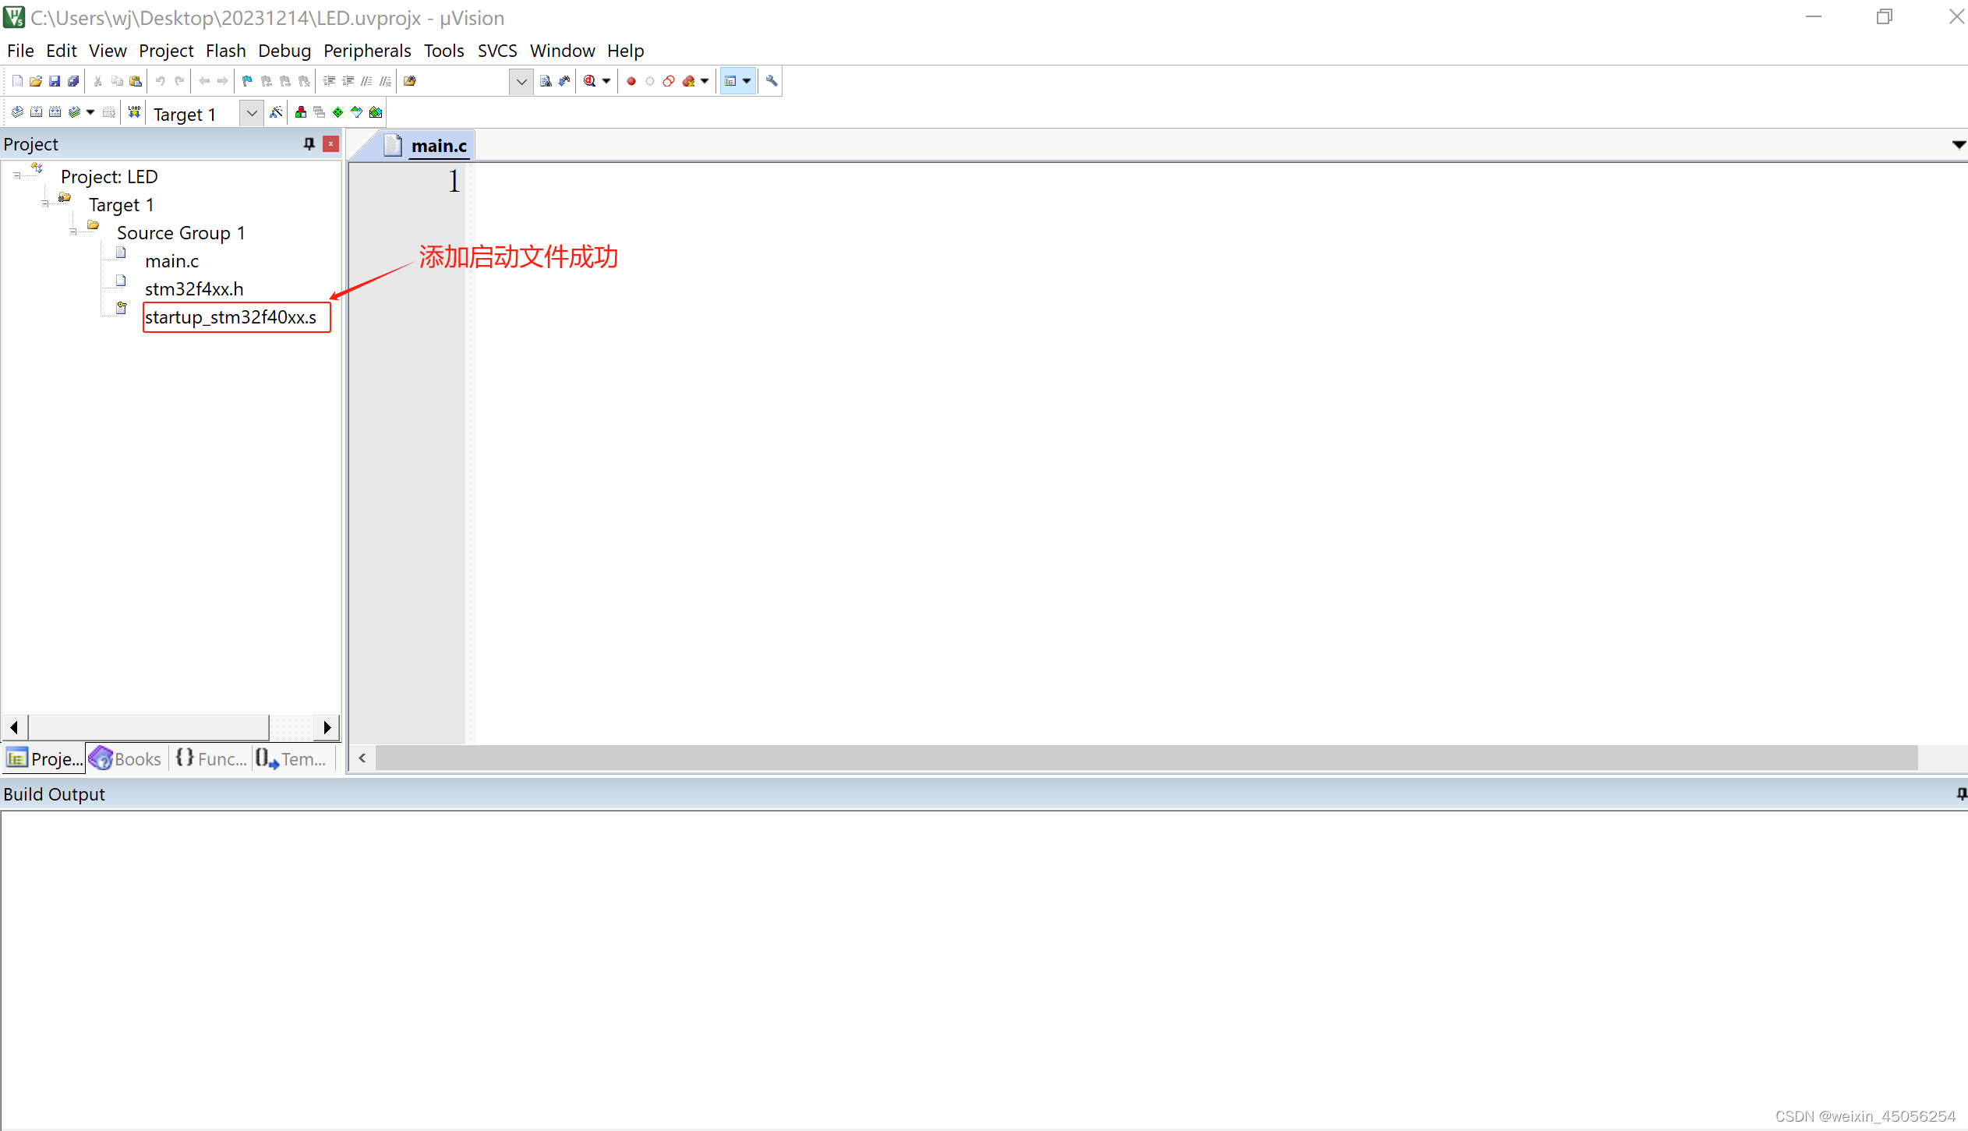Insert a bookmark using the flag icon
The image size is (1968, 1131).
248,81
